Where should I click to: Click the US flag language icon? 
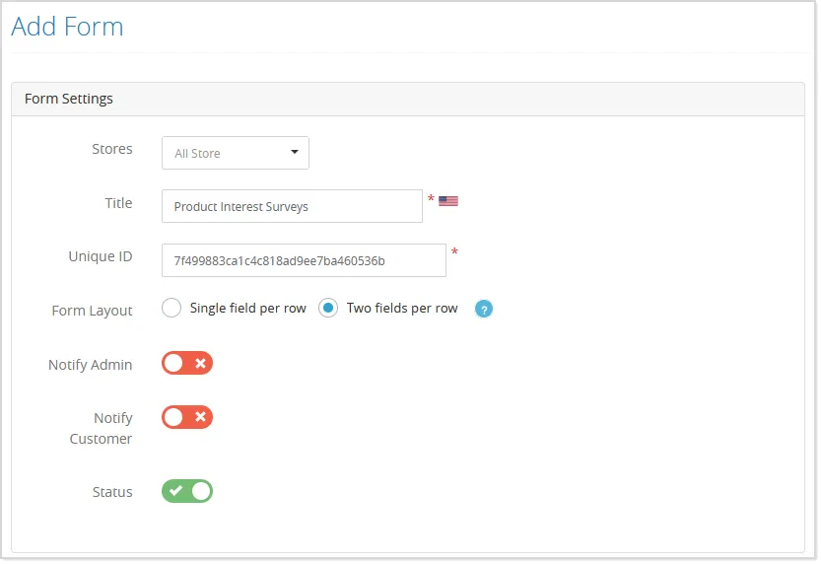point(448,201)
